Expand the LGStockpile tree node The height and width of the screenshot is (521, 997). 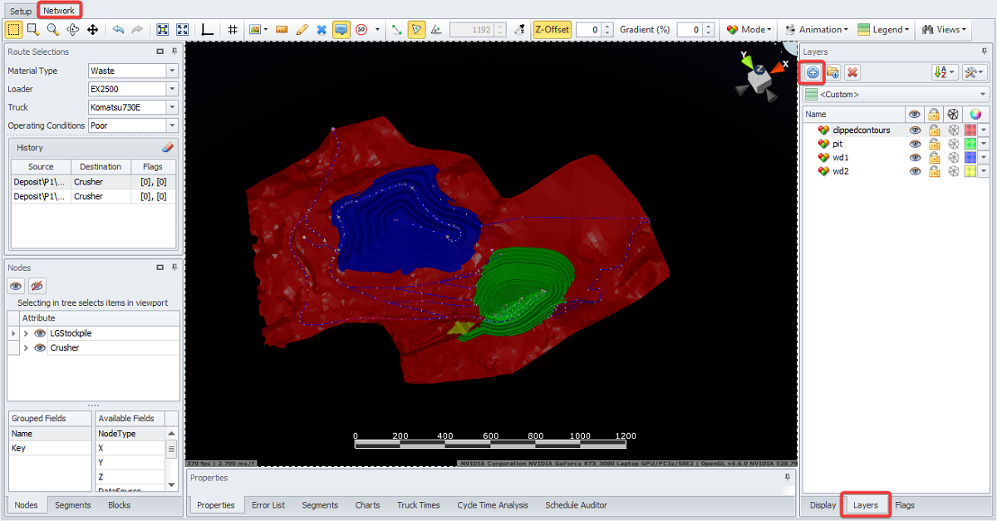click(x=26, y=333)
